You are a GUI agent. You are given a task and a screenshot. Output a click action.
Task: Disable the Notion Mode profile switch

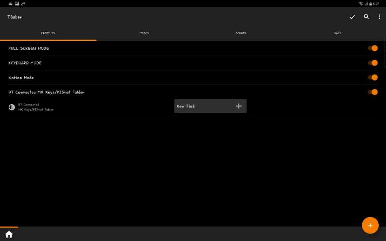click(x=372, y=78)
